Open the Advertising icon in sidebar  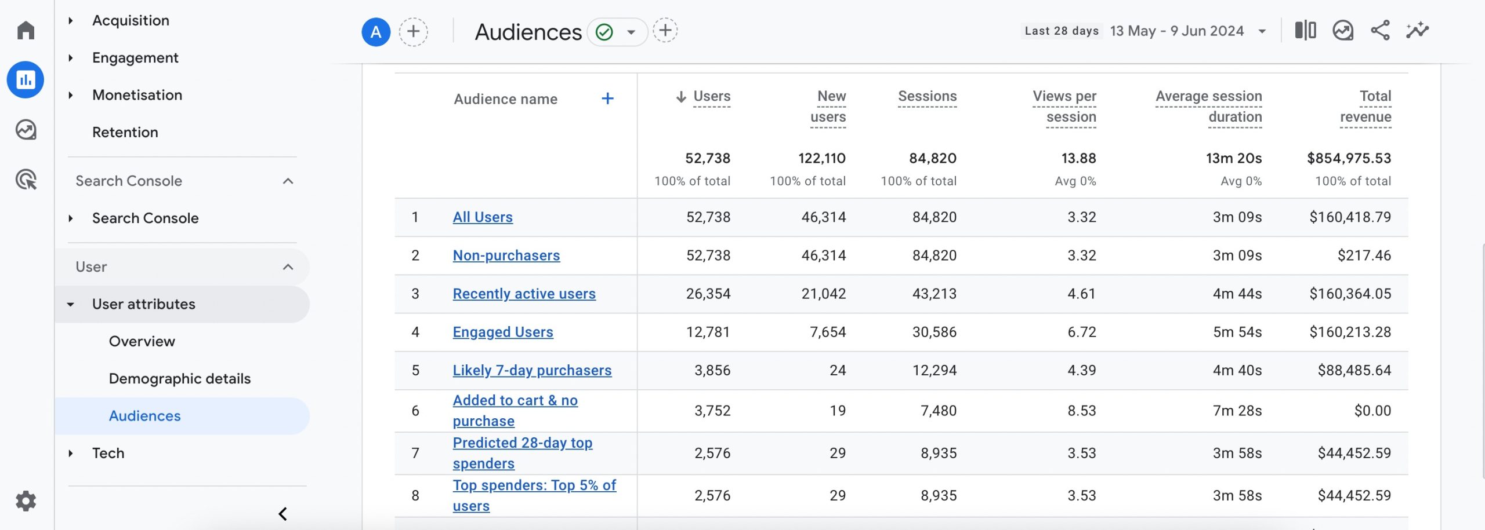click(26, 180)
